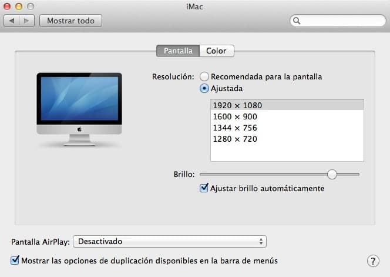Click the magnifying glass search icon

coord(297,21)
